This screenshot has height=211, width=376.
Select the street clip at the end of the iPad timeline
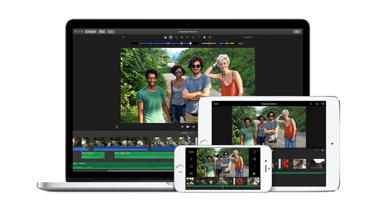[318, 164]
